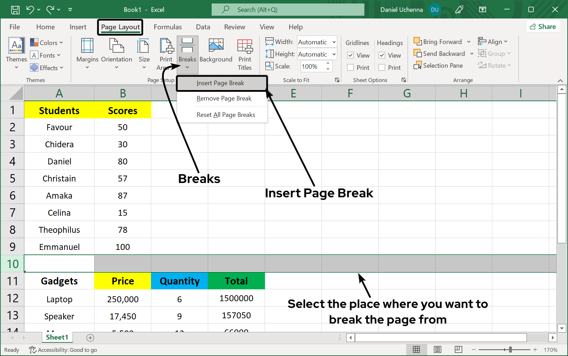Uncheck View under Gridlines
The image size is (568, 356).
point(350,55)
